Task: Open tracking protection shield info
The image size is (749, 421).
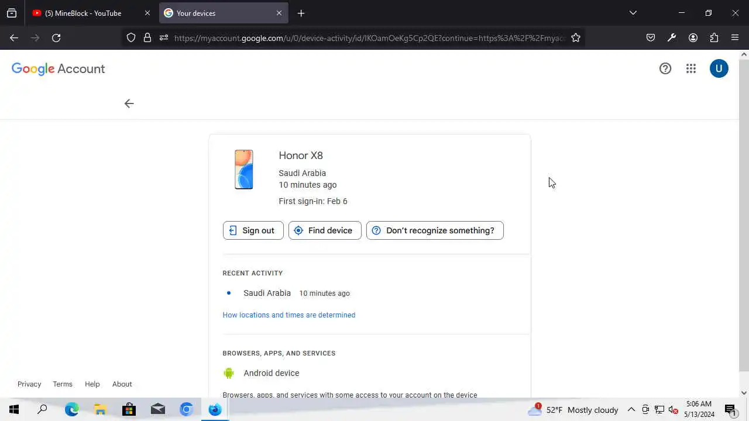Action: [131, 37]
